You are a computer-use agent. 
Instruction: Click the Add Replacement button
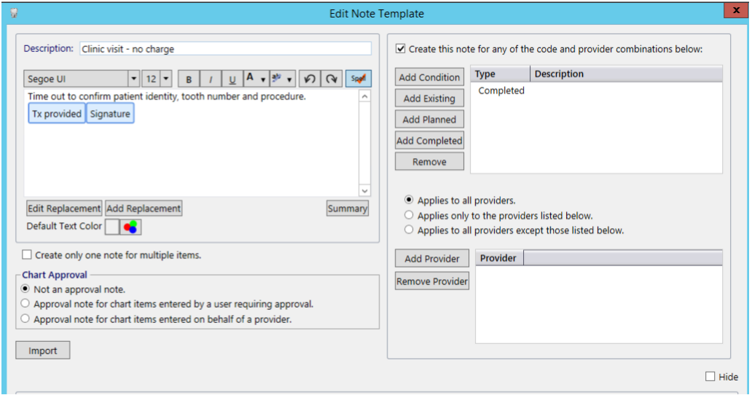pos(144,208)
